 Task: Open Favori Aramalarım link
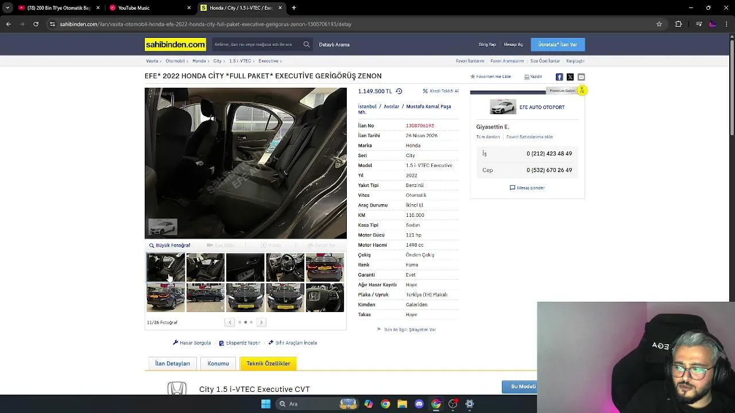[507, 61]
